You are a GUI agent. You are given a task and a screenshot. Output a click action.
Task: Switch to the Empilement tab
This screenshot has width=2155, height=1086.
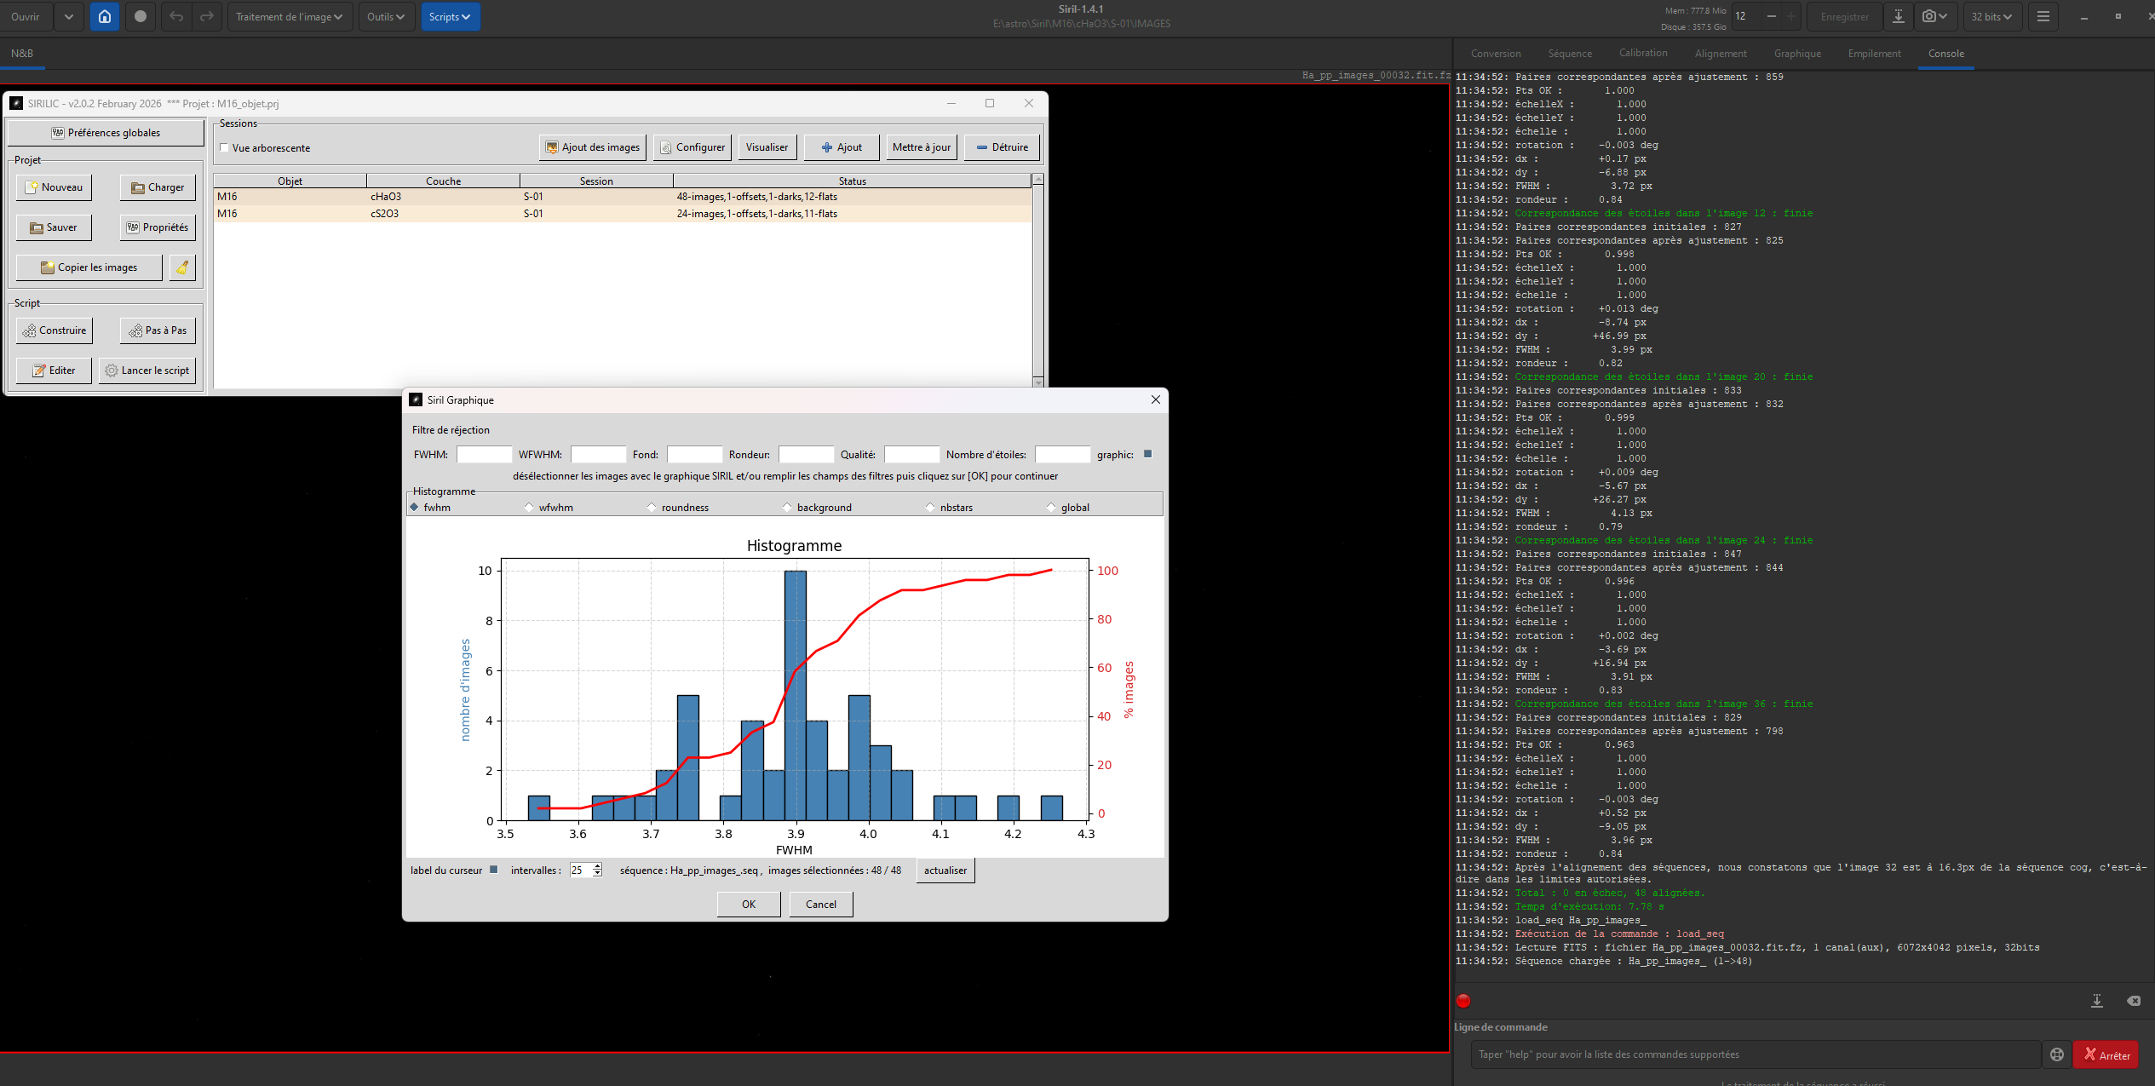(x=1874, y=54)
